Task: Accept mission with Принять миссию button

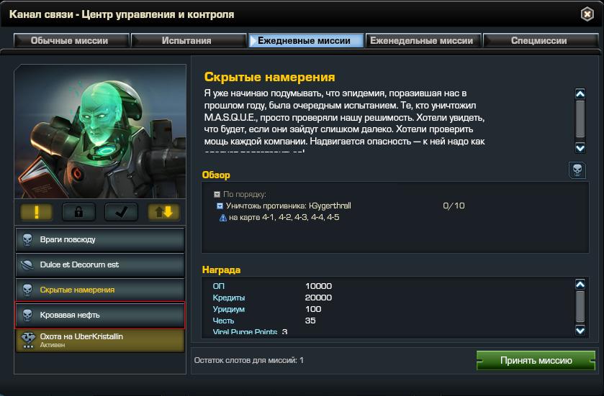Action: (536, 360)
